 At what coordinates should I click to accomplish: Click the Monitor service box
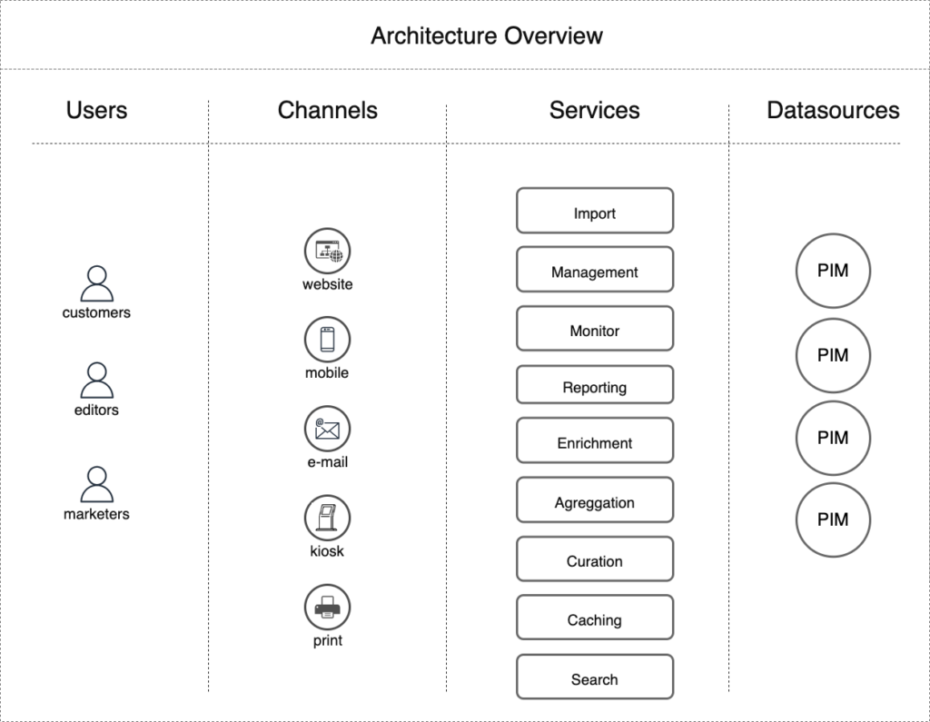pyautogui.click(x=595, y=329)
